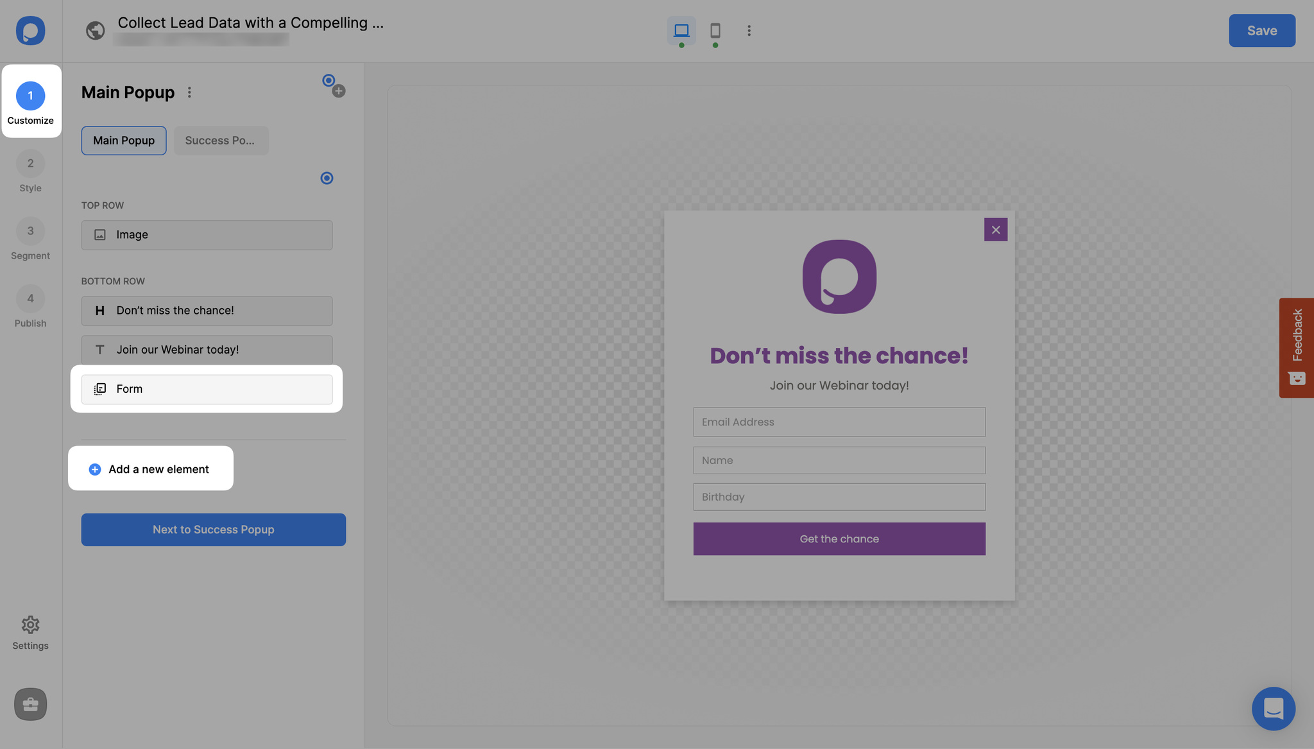1314x749 pixels.
Task: Expand the Add a new element option
Action: [x=149, y=469]
